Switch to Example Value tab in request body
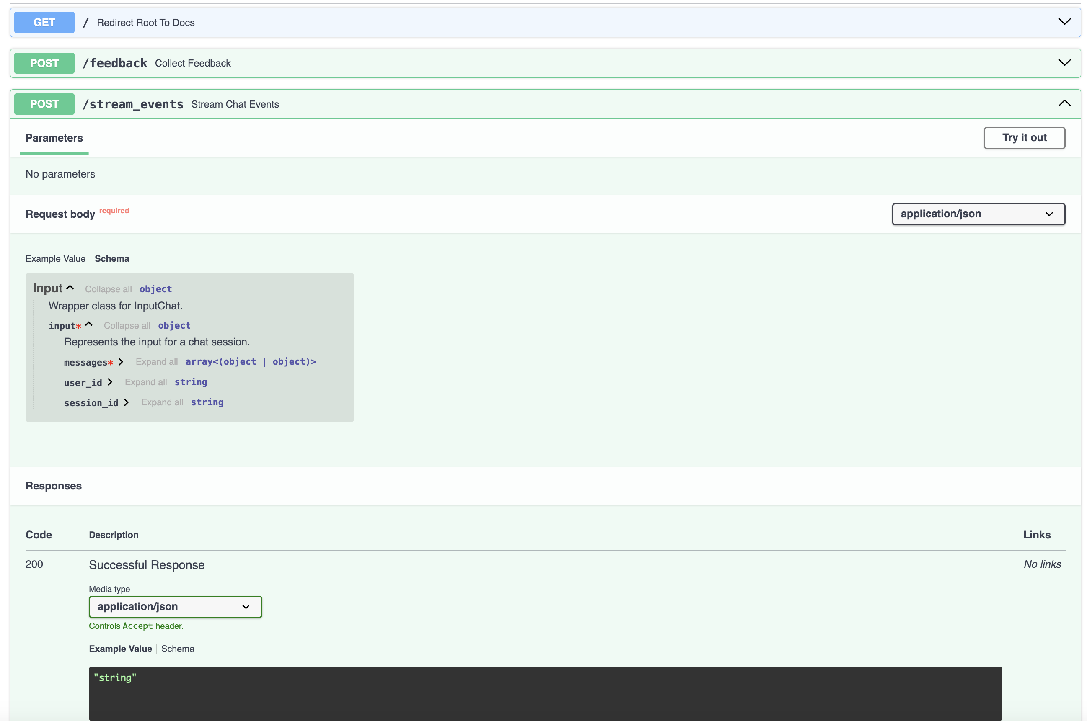 tap(54, 257)
